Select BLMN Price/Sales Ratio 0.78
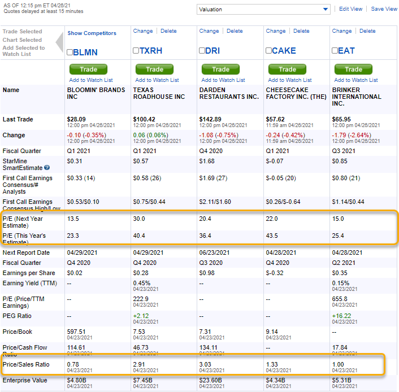The image size is (399, 392). (73, 364)
